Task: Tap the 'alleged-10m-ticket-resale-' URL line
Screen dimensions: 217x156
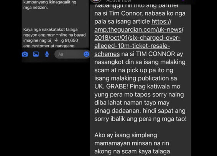Action: 132,46
